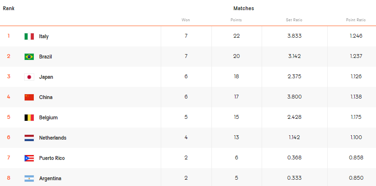
Task: Select the Netherlands team name
Action: point(53,138)
